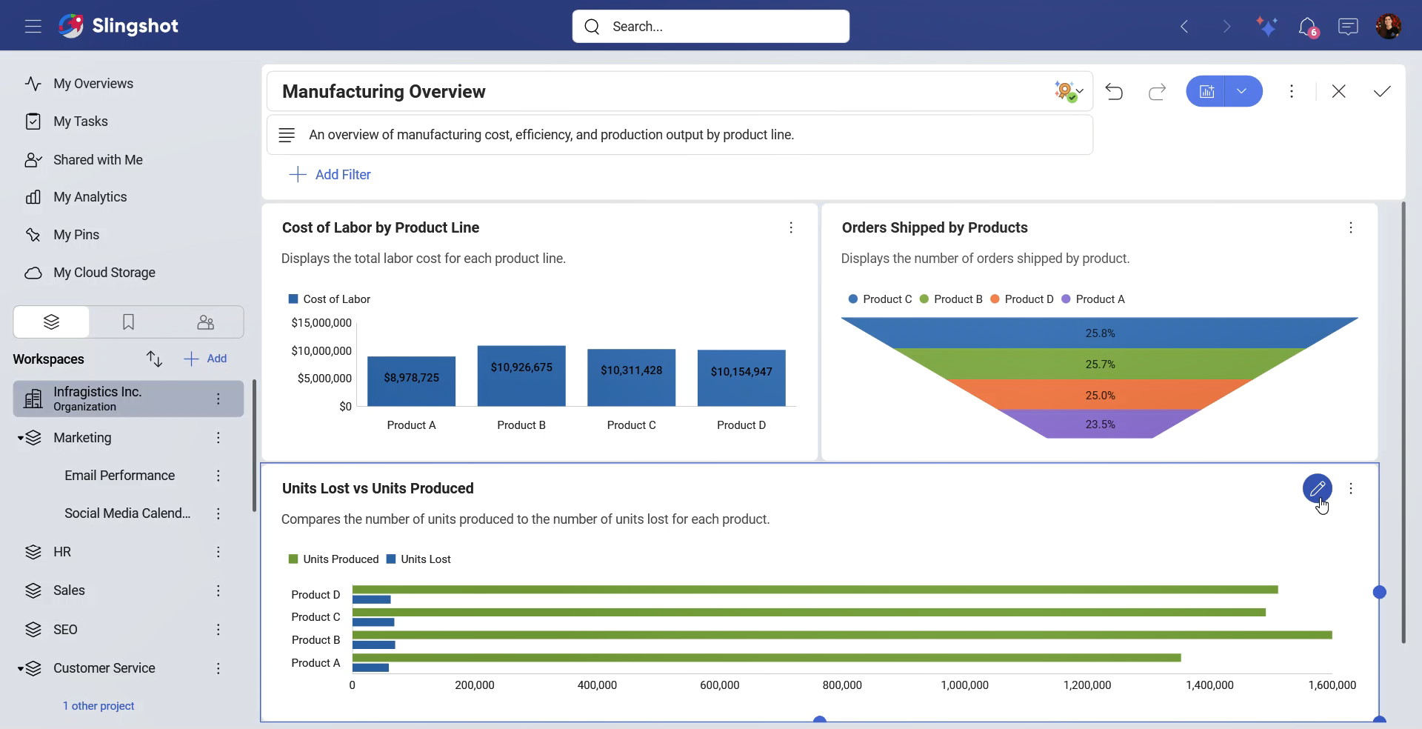Viewport: 1422px width, 729px height.
Task: Click the Slingshot logo
Action: pos(118,26)
